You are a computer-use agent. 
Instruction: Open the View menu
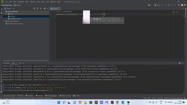(15, 2)
